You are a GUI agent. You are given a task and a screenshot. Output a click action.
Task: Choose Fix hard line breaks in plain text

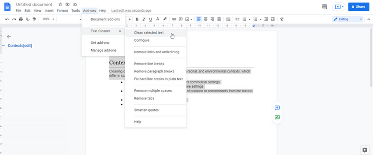pyautogui.click(x=155, y=79)
